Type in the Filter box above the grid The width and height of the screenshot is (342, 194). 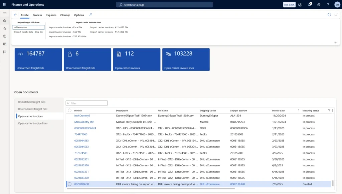87,103
